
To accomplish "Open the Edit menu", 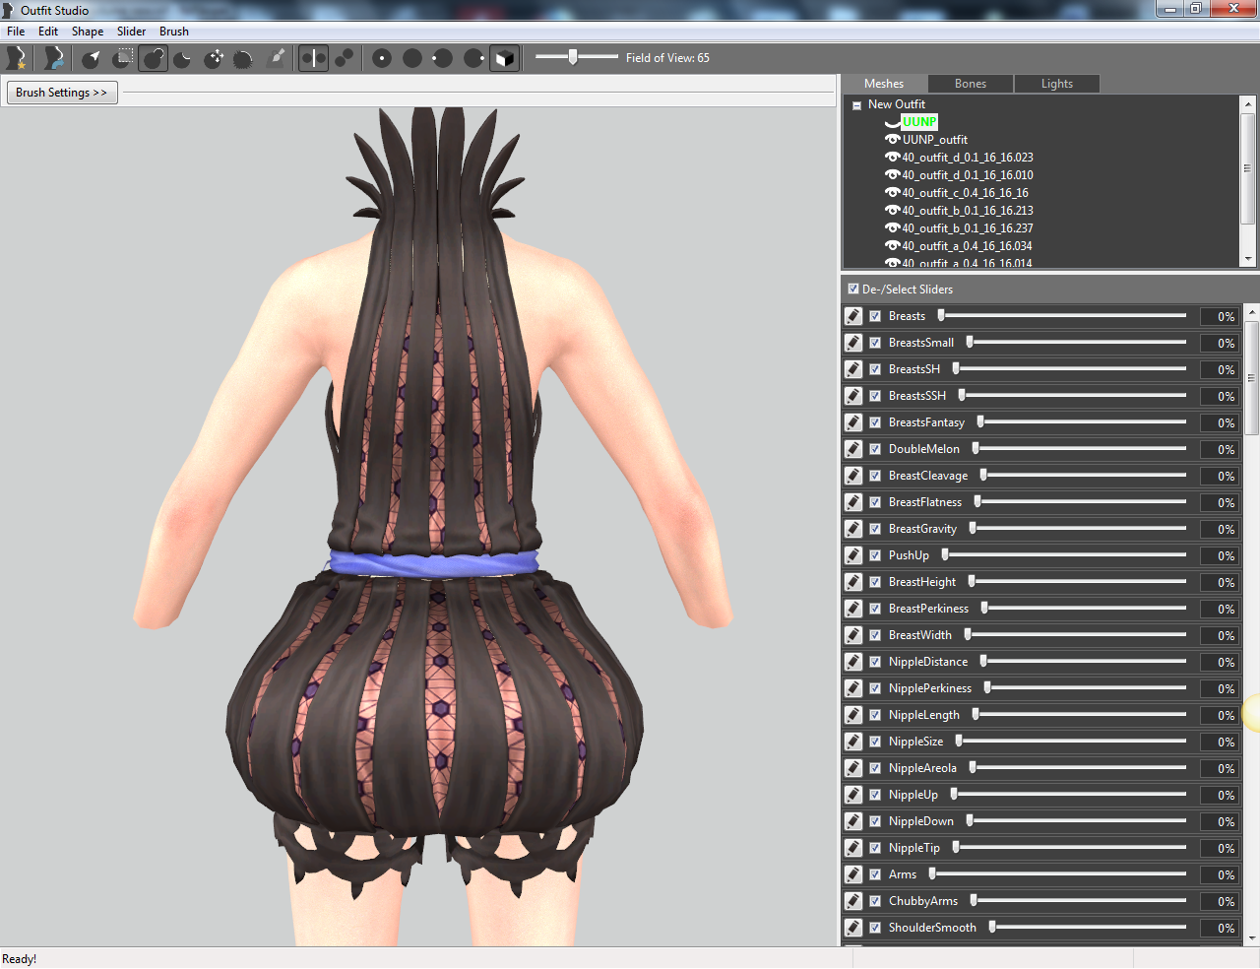I will [48, 32].
